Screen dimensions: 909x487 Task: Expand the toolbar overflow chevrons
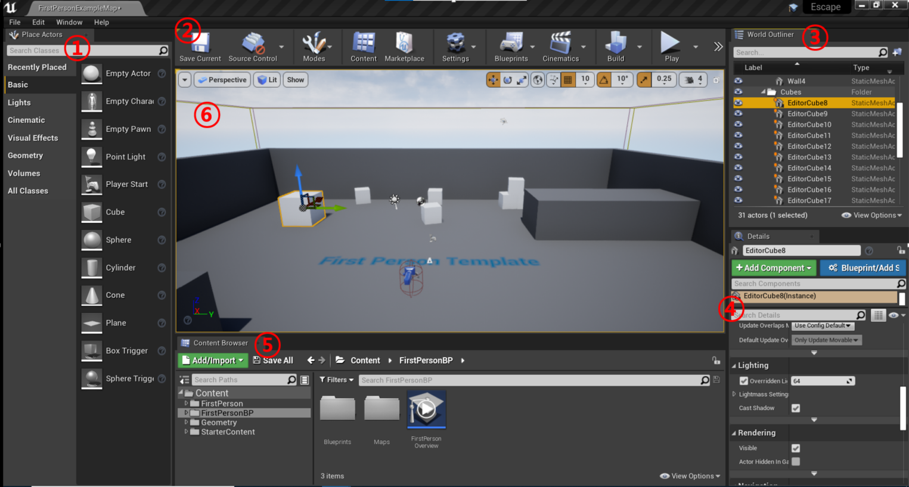pos(718,46)
